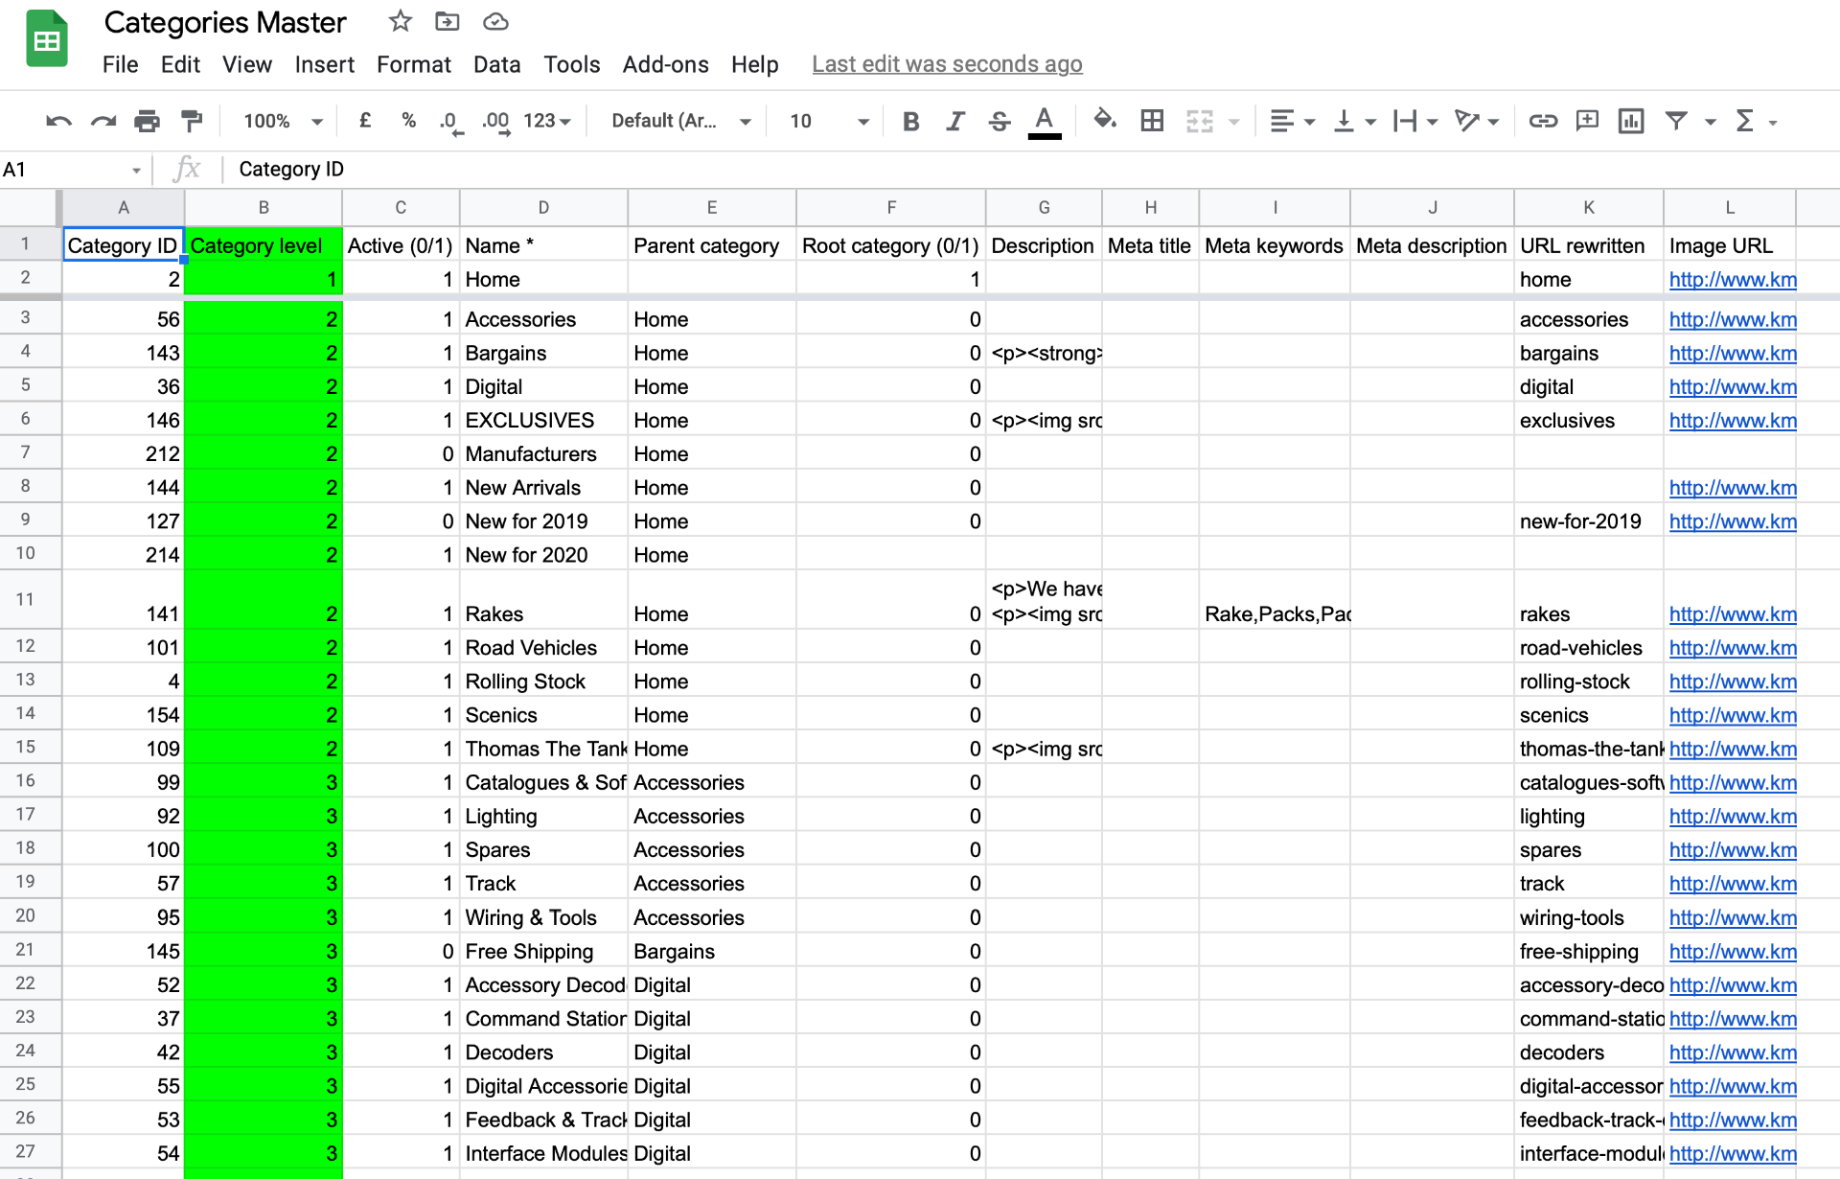Viewport: 1840px width, 1179px height.
Task: Open the font size 10 dropdown
Action: tap(829, 121)
